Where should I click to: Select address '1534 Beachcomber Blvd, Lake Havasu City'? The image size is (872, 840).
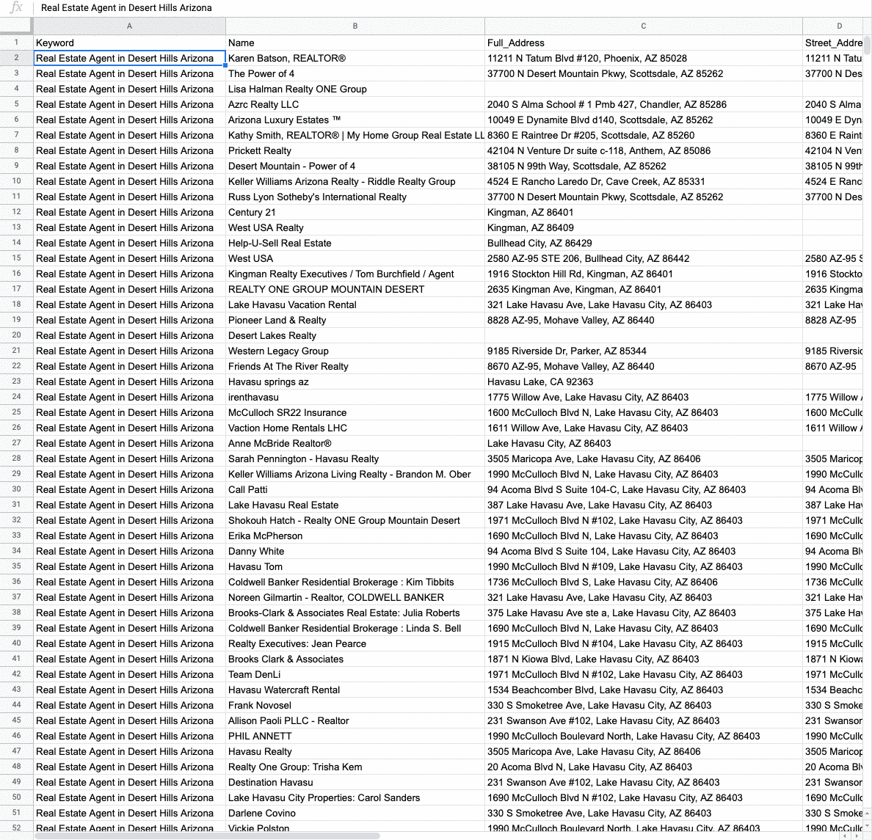point(644,690)
